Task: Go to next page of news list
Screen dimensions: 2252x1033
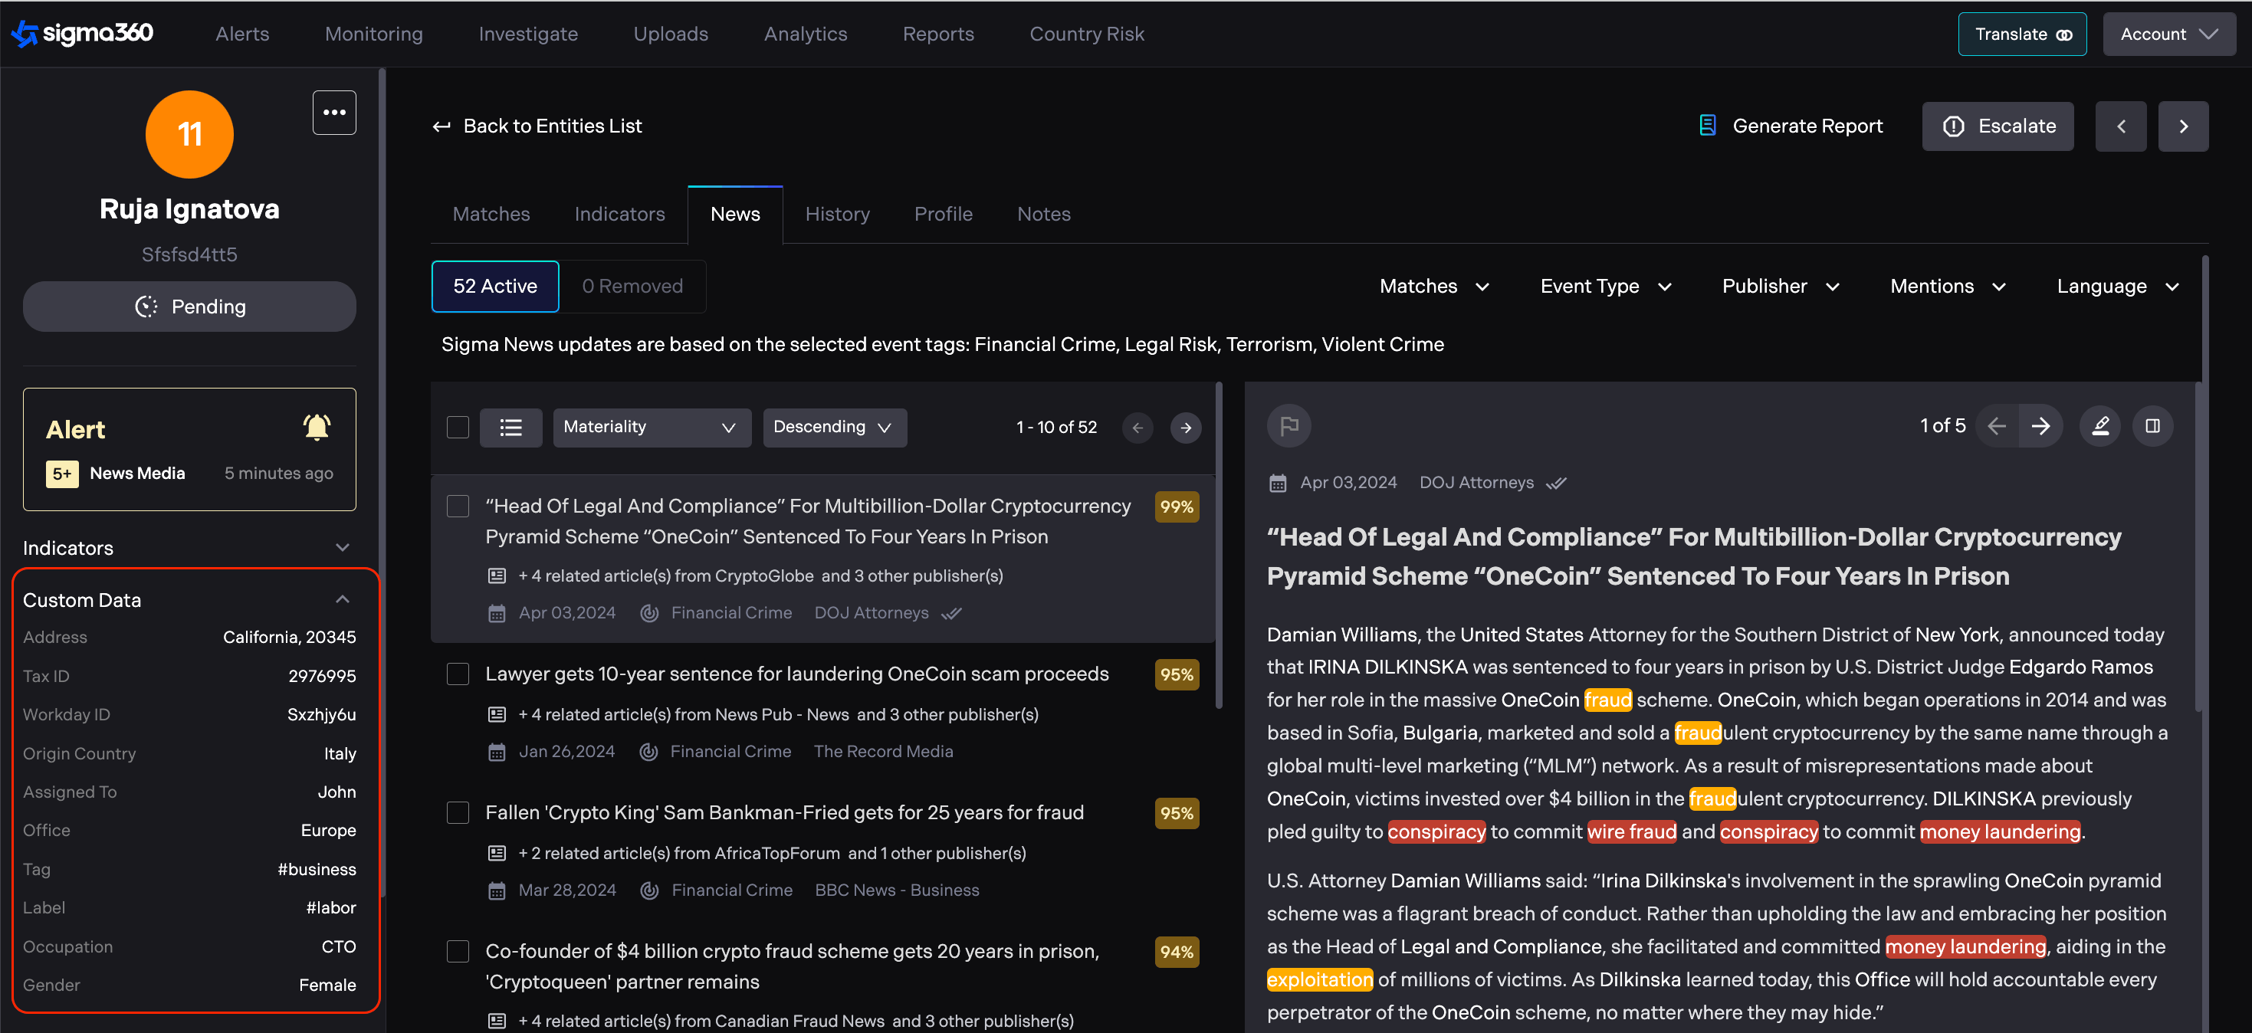Action: pyautogui.click(x=1186, y=428)
